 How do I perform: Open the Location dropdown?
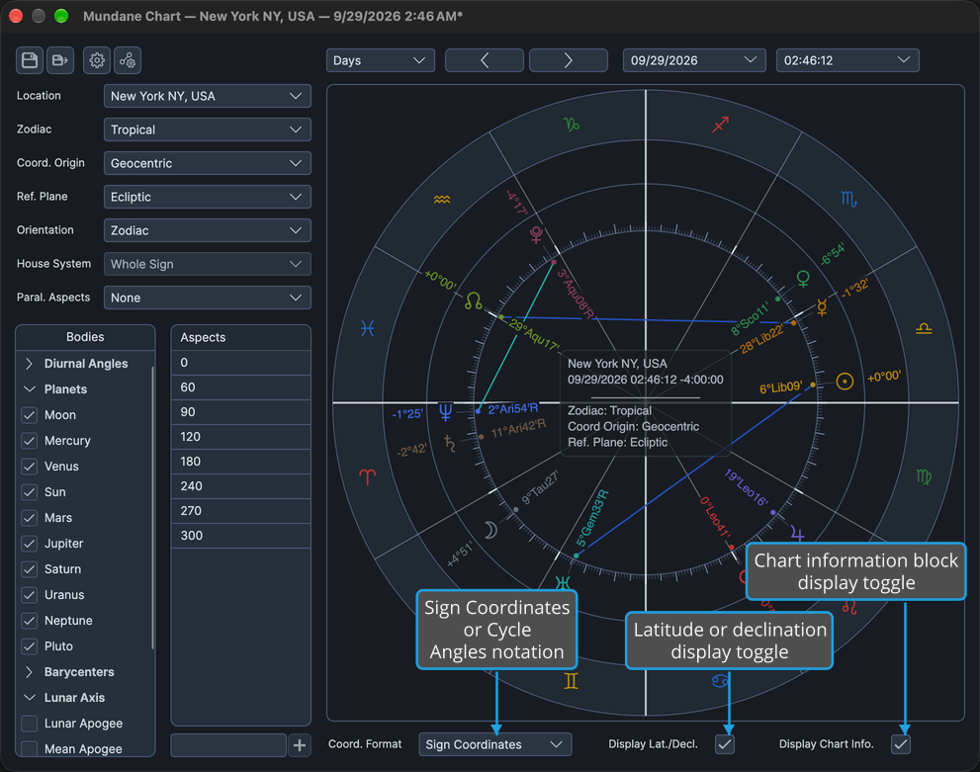(207, 96)
